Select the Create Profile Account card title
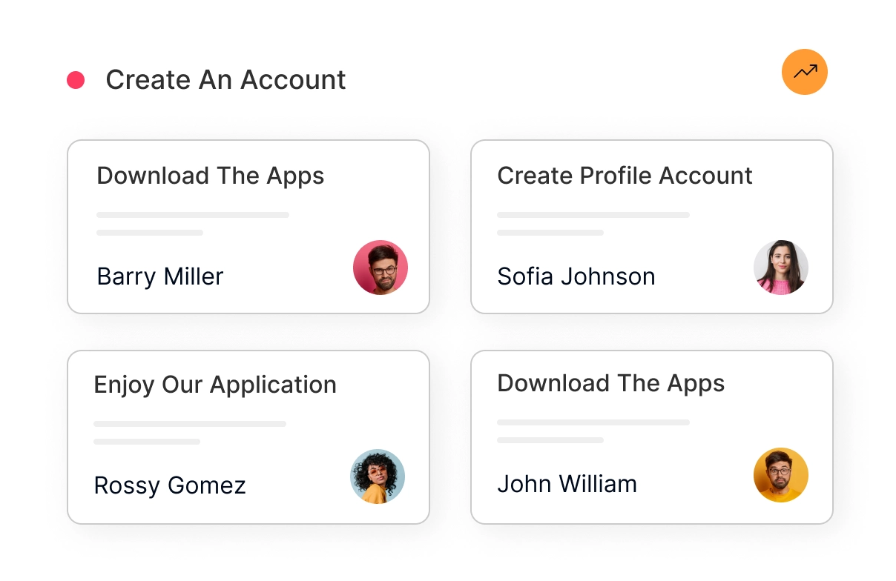 click(x=625, y=176)
